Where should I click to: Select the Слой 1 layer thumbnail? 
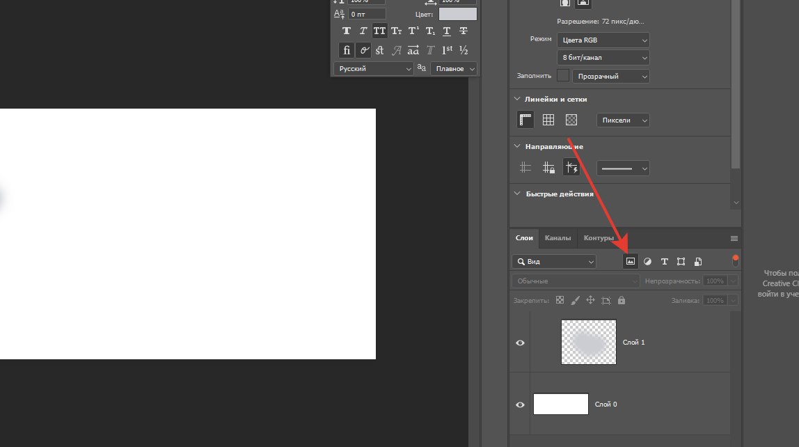click(589, 342)
